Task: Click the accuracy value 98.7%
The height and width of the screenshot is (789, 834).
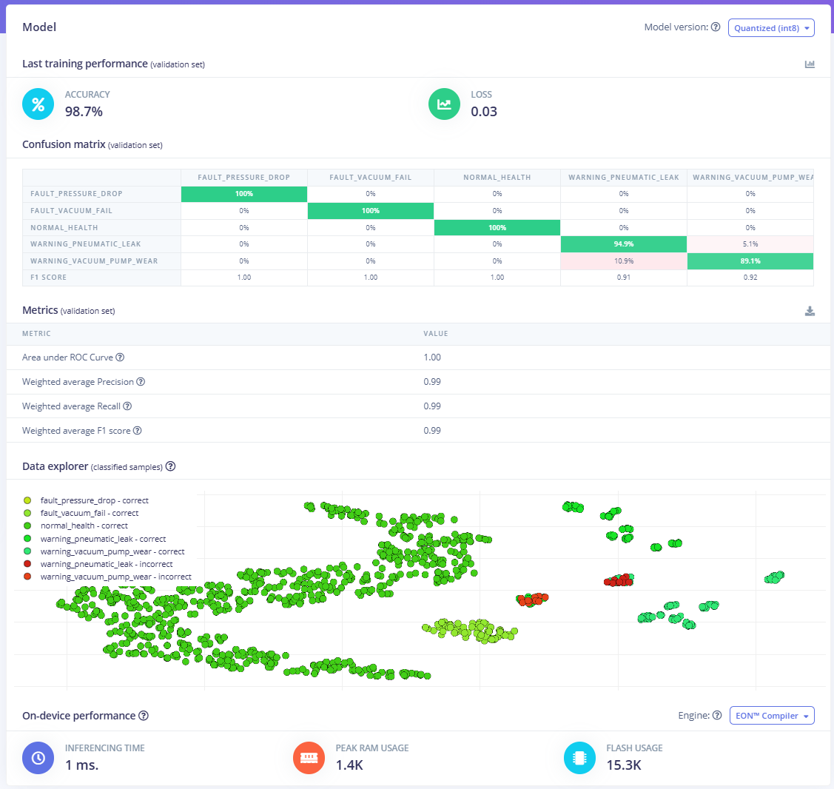Action: point(84,112)
